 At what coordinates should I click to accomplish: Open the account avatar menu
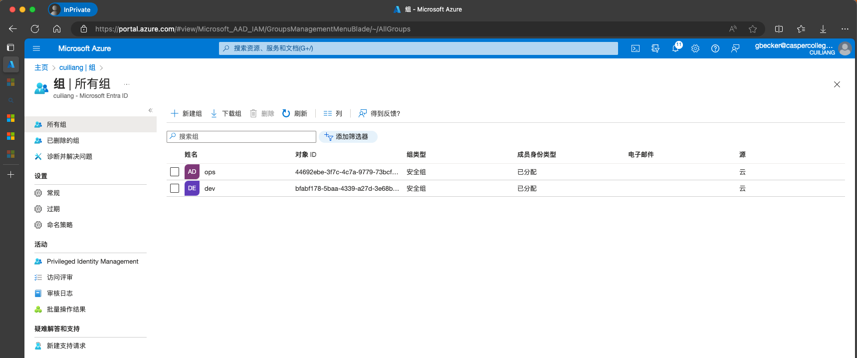coord(845,48)
